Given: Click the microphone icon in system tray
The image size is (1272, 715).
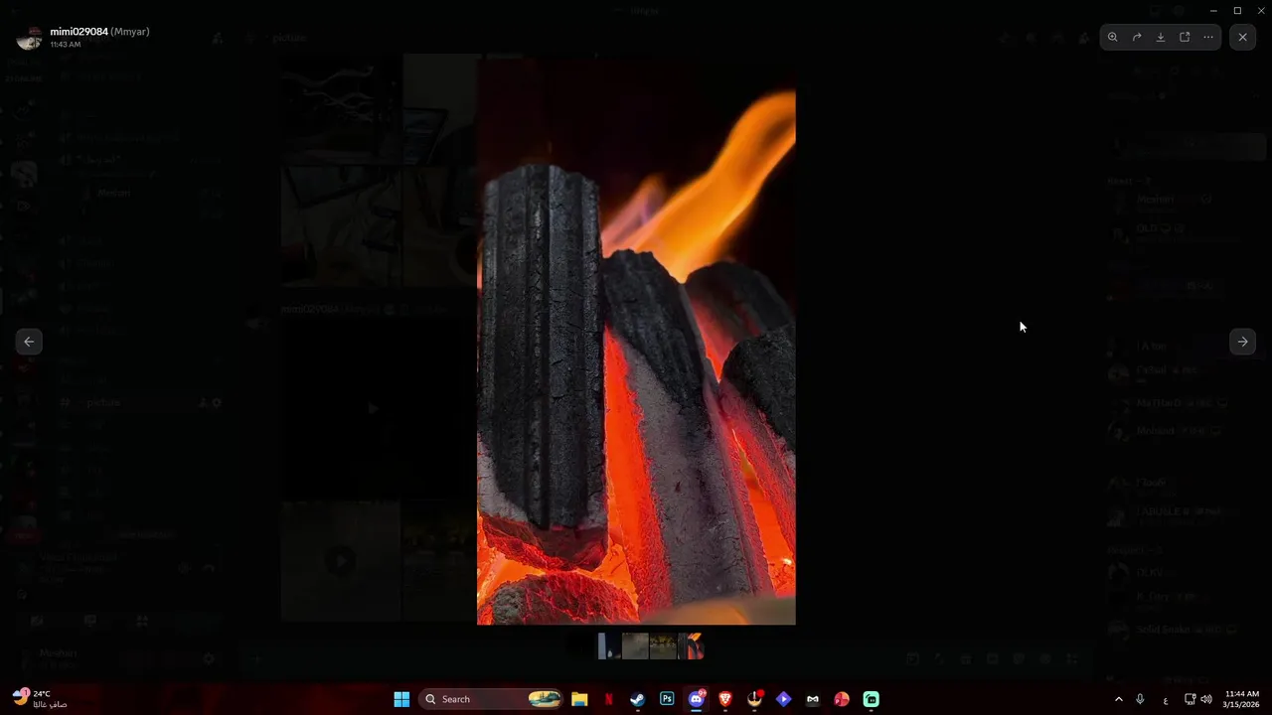Looking at the screenshot, I should pos(1140,699).
